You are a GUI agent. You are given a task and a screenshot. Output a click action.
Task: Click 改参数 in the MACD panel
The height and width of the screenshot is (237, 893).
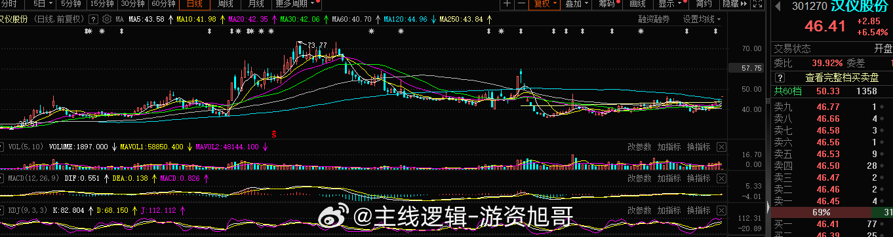pyautogui.click(x=639, y=178)
